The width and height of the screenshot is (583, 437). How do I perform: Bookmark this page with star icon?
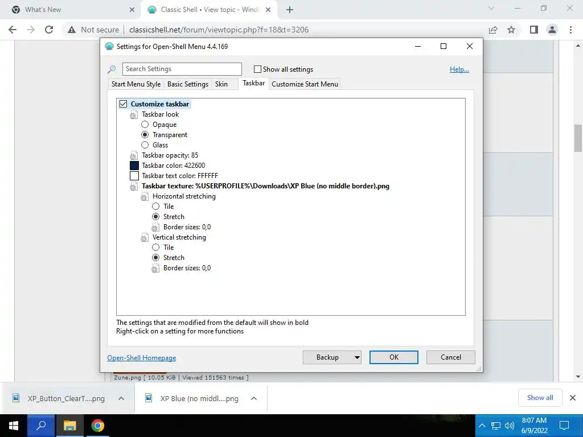coord(511,30)
